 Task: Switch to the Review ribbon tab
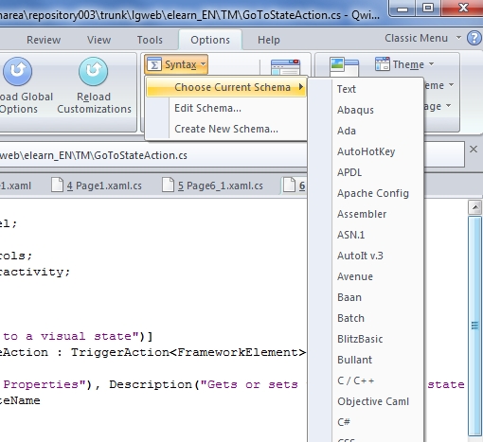point(44,40)
